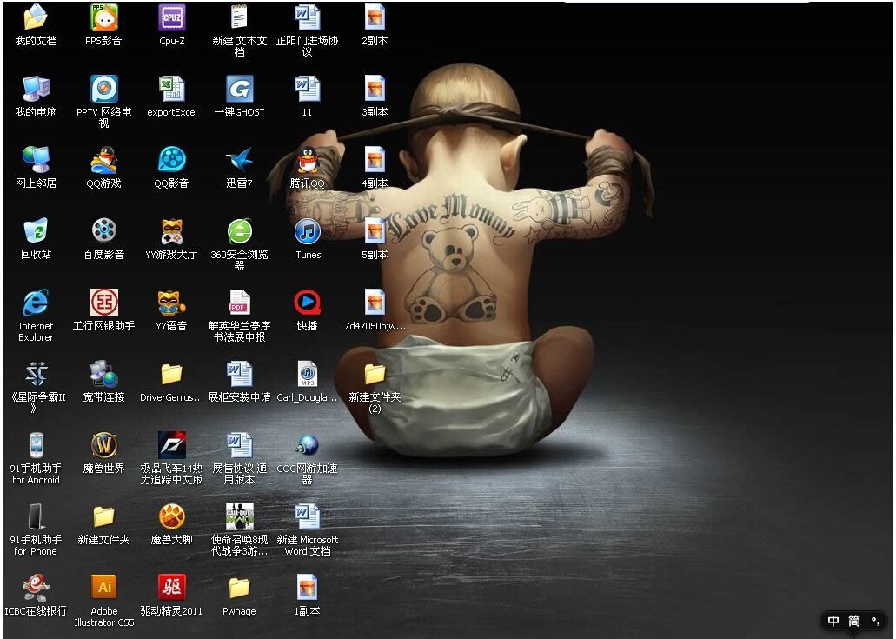
Task: Click the Internet Explorer shortcut
Action: coord(36,303)
